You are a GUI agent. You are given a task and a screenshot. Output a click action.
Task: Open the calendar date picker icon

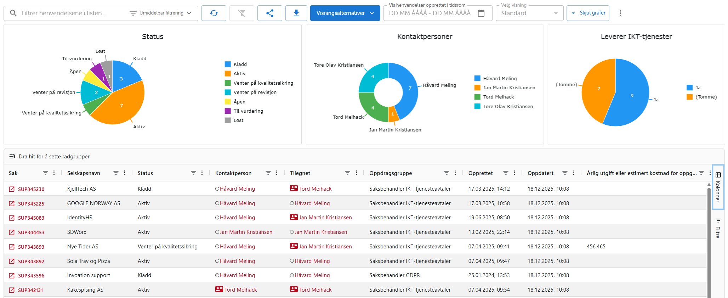point(481,13)
